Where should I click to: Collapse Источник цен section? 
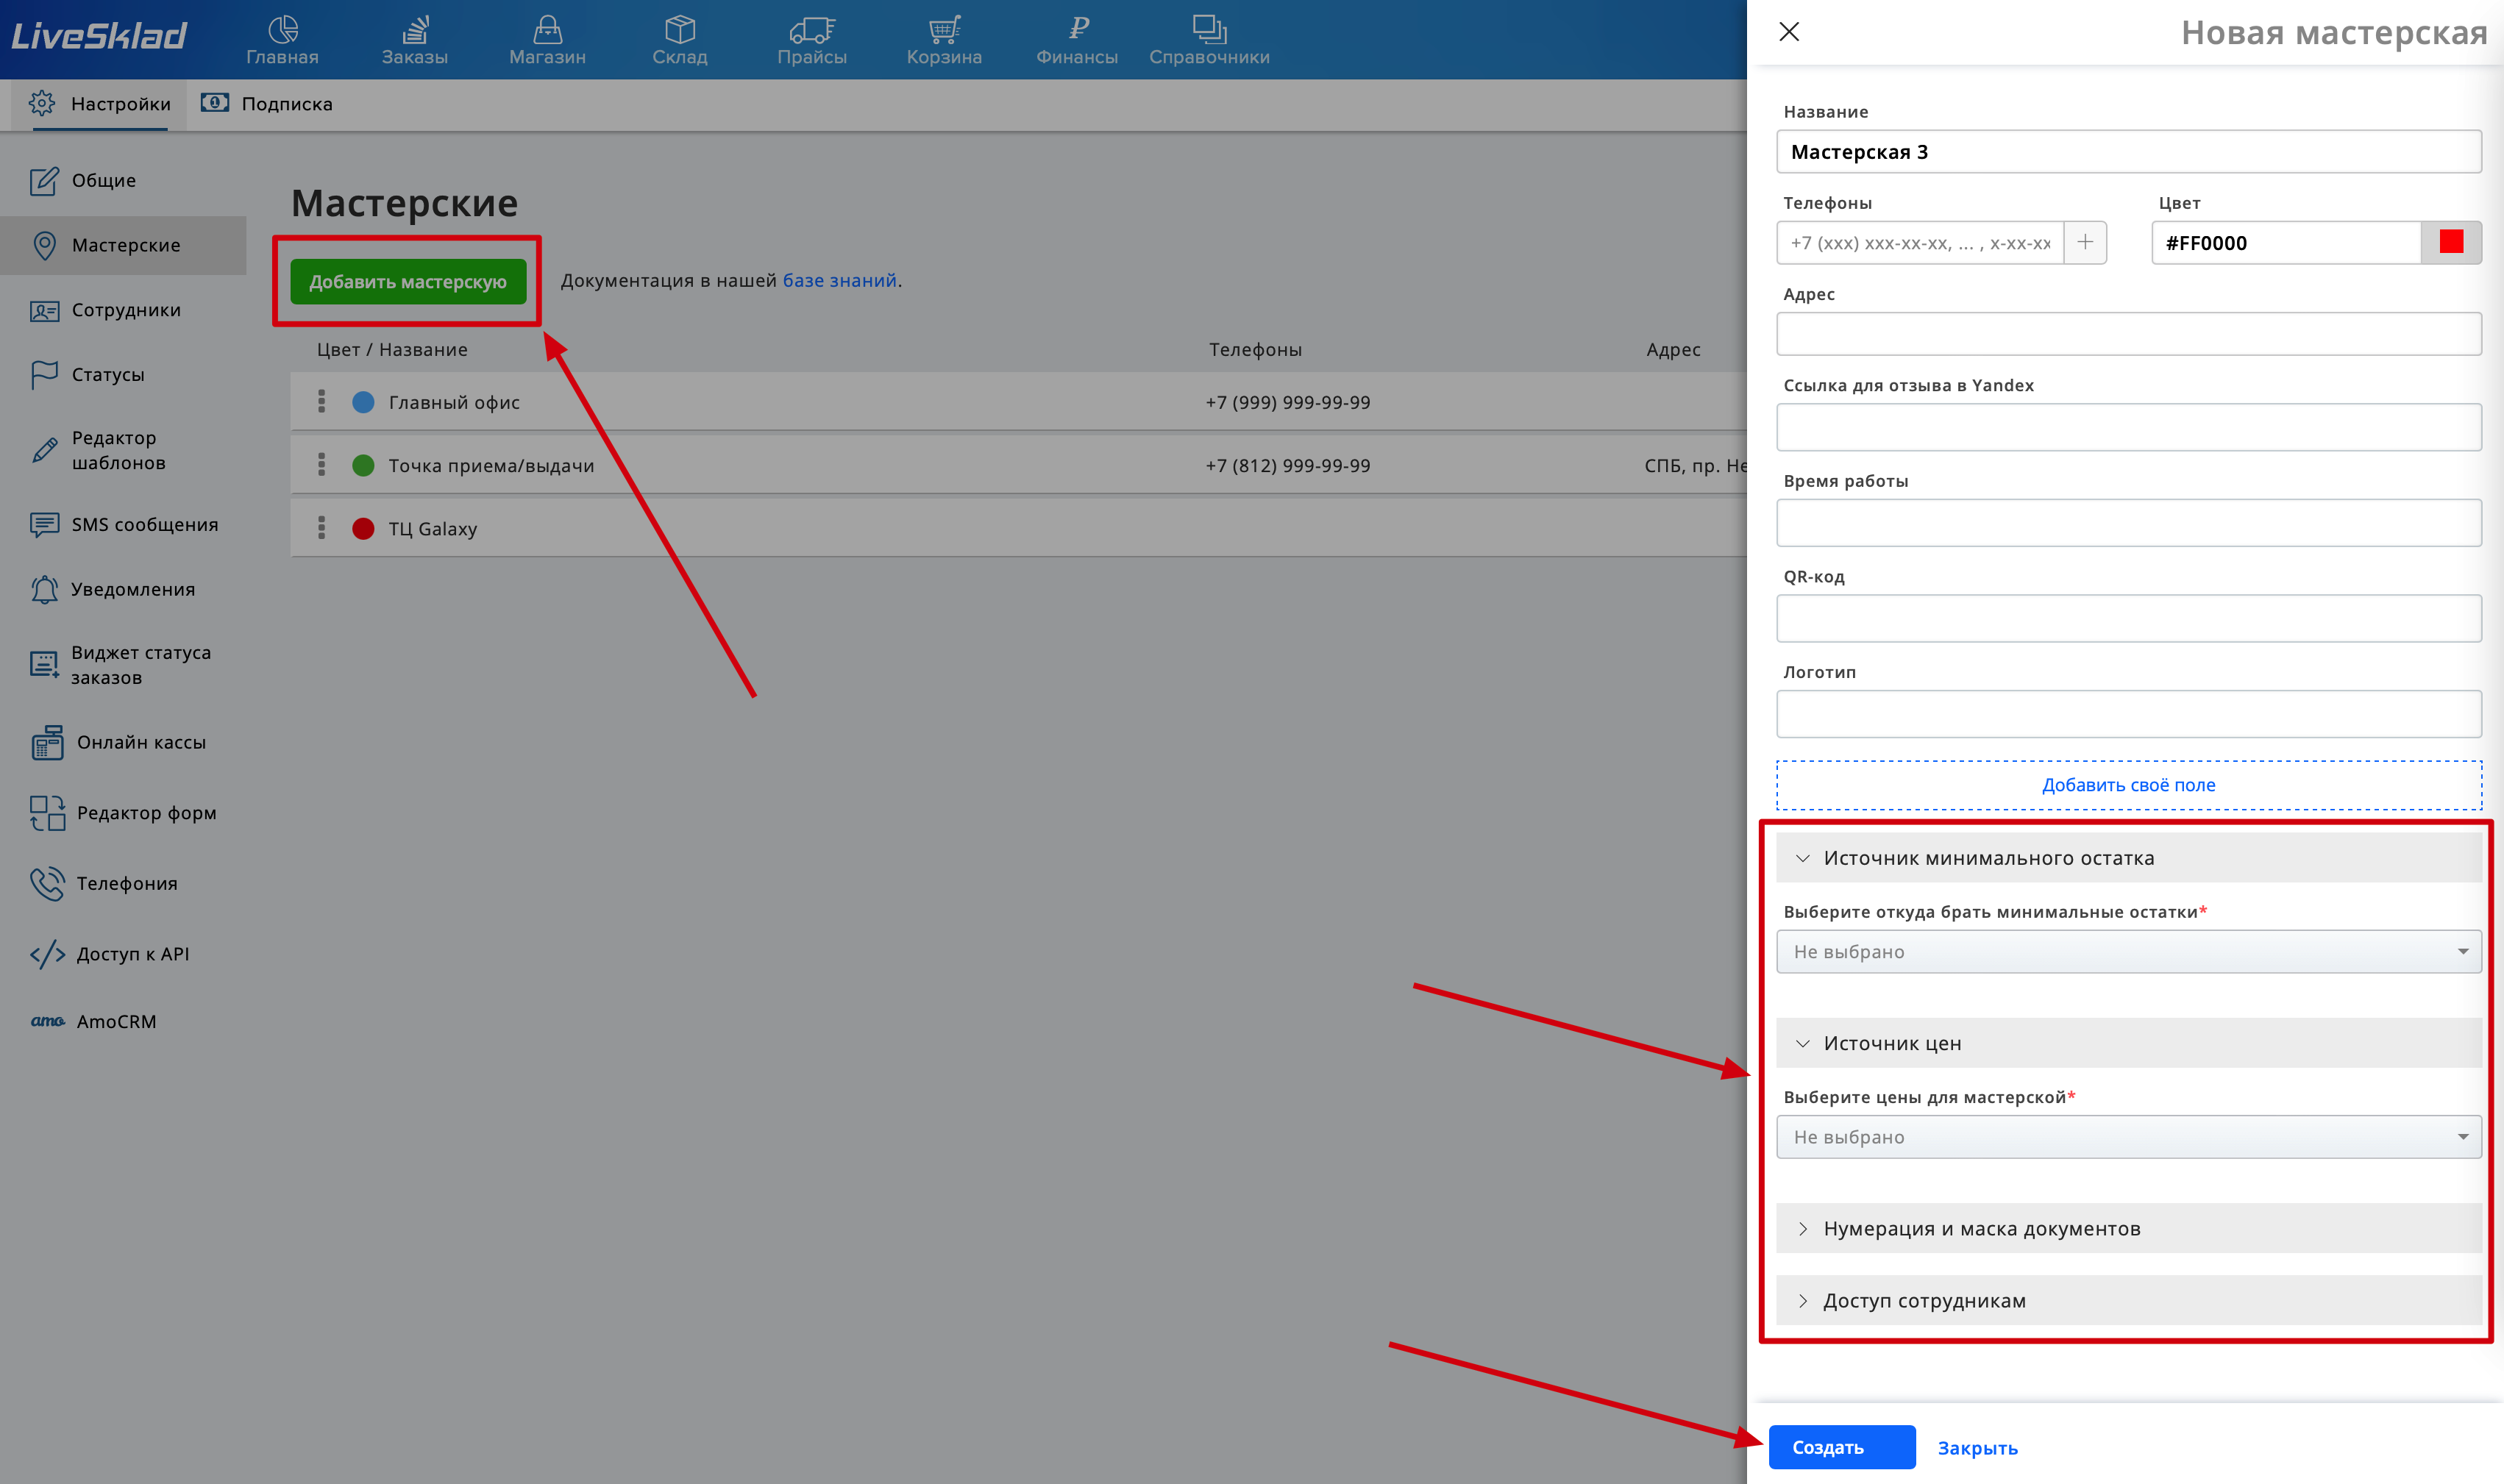click(x=2128, y=1043)
